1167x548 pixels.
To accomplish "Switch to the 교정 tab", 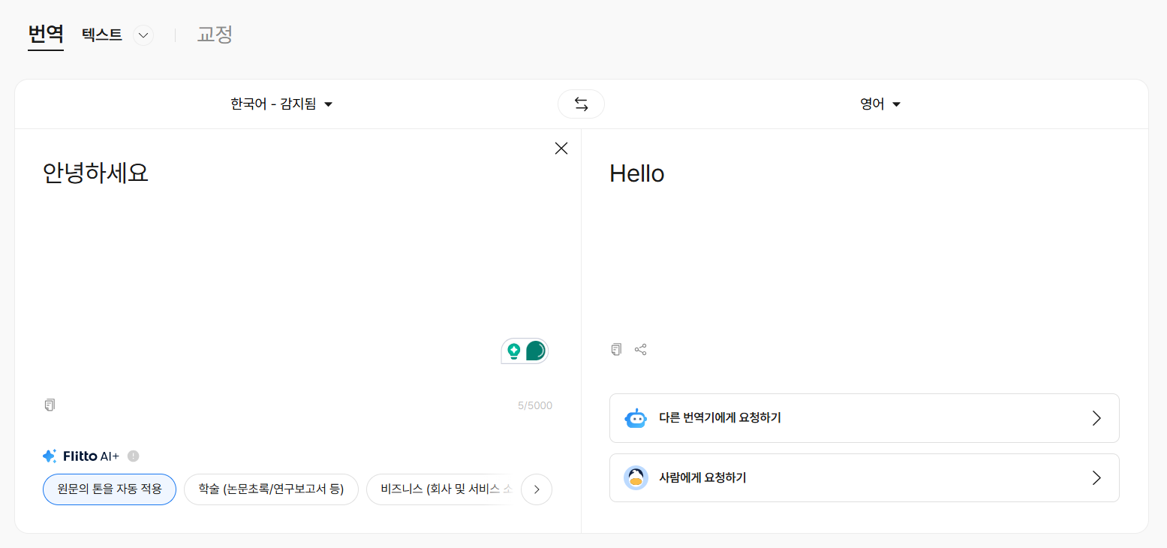I will click(x=215, y=35).
